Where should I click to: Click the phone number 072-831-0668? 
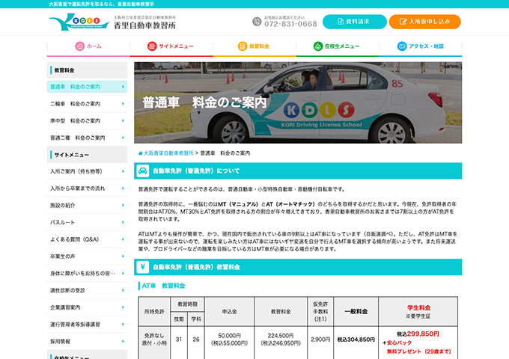[x=290, y=24]
